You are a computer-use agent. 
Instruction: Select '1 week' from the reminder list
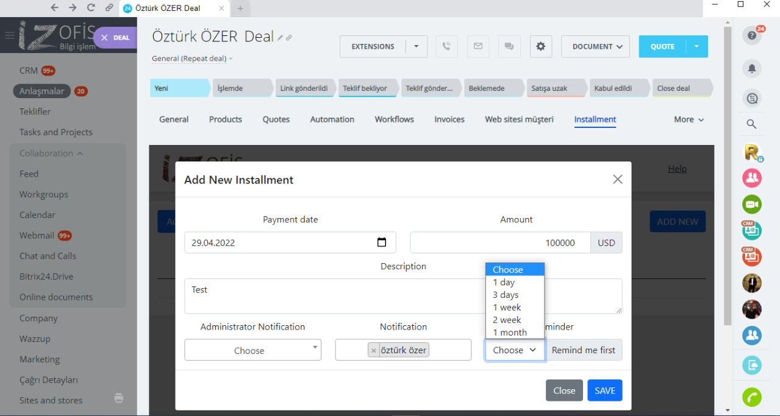coord(507,308)
